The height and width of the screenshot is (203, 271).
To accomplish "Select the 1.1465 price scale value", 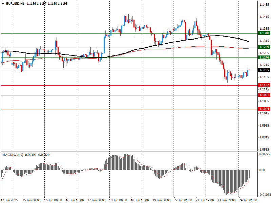I will 264,5.
